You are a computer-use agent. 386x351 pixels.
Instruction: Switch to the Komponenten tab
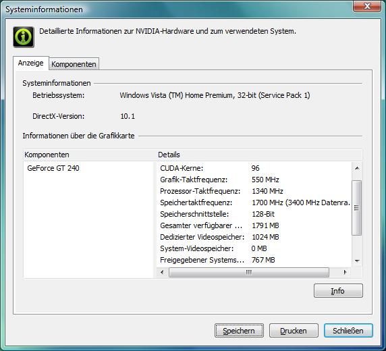tap(74, 64)
